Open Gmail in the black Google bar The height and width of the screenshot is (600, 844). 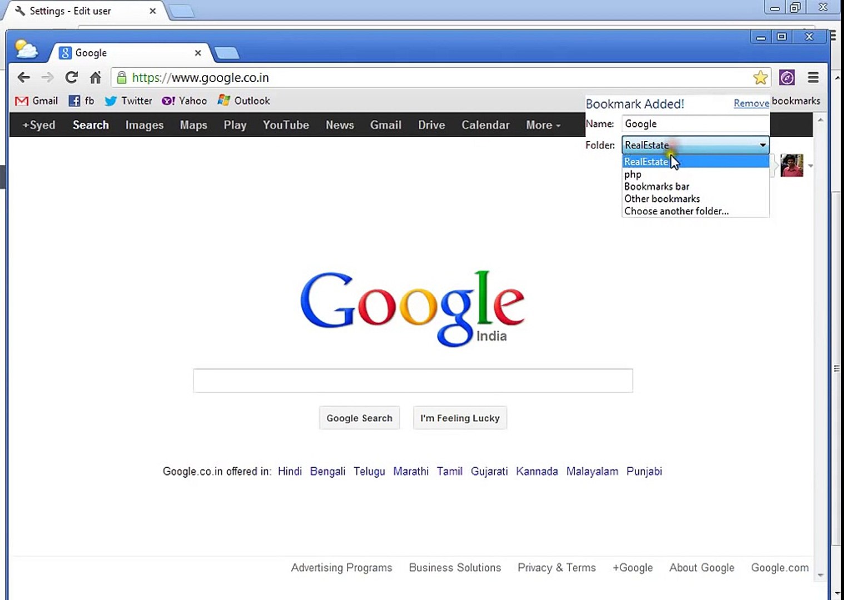coord(386,125)
